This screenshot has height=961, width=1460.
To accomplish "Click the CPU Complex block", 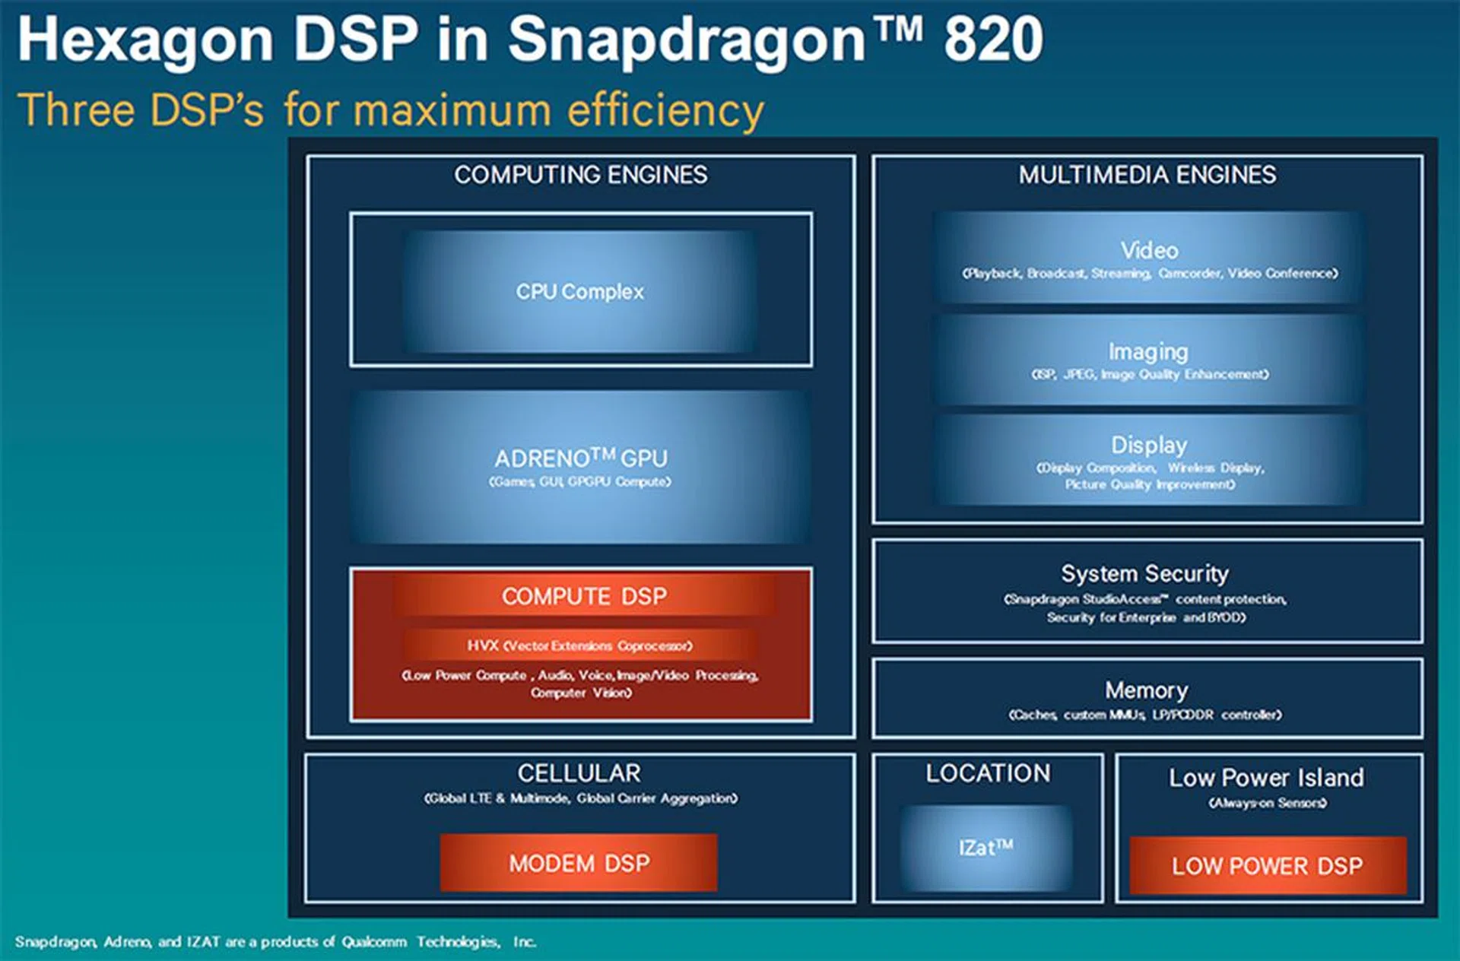I will [x=580, y=292].
